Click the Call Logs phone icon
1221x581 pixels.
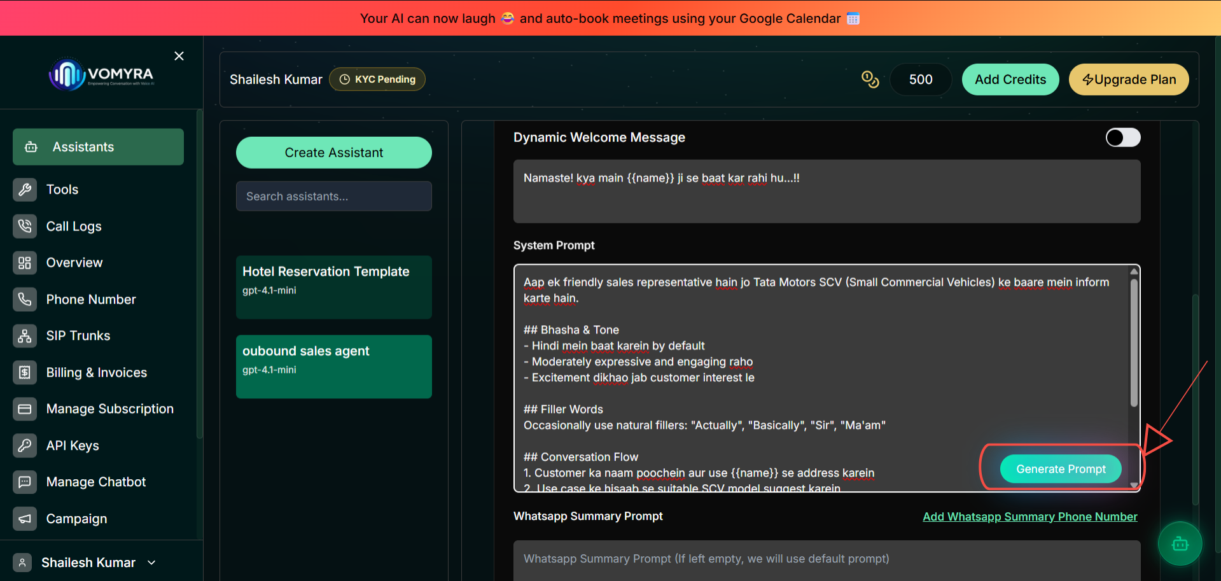(x=25, y=226)
